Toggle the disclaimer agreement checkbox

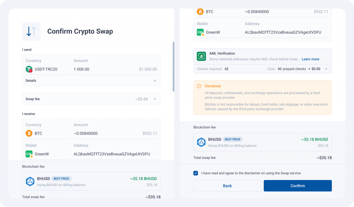[196, 173]
